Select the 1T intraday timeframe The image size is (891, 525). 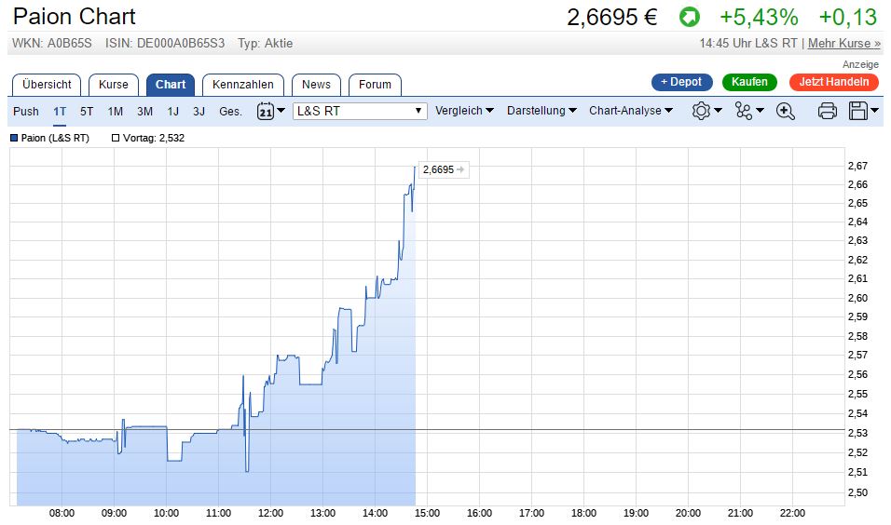60,112
